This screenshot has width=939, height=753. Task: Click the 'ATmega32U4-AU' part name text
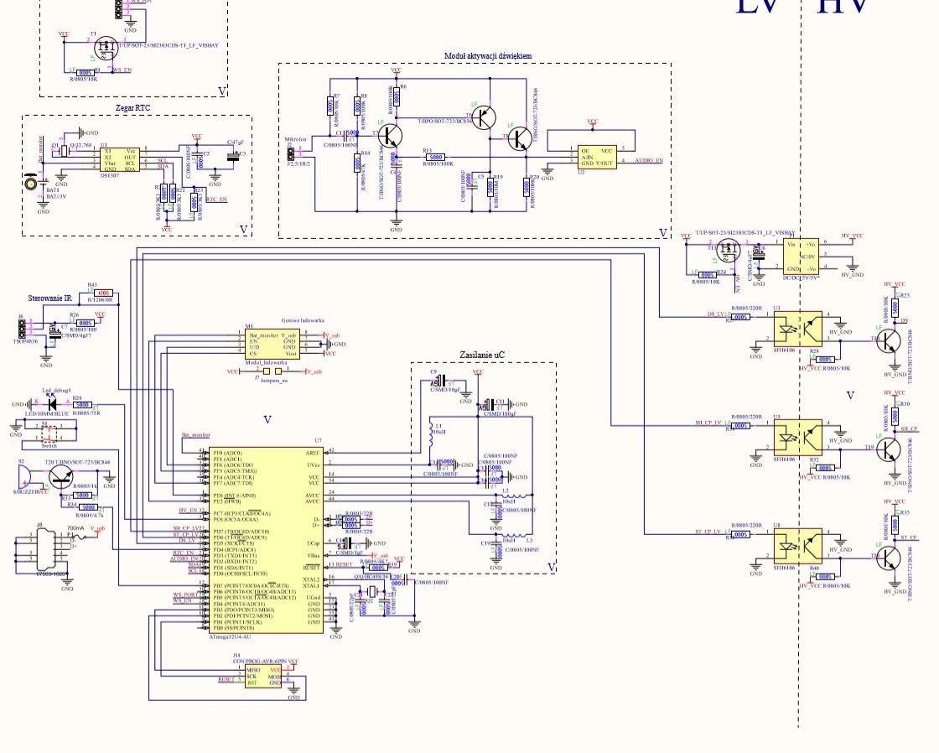[230, 636]
